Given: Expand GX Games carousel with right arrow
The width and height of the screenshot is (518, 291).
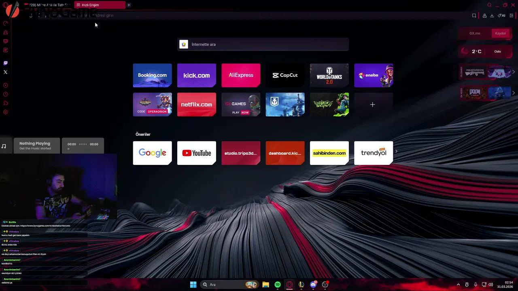Looking at the screenshot, I should [514, 72].
